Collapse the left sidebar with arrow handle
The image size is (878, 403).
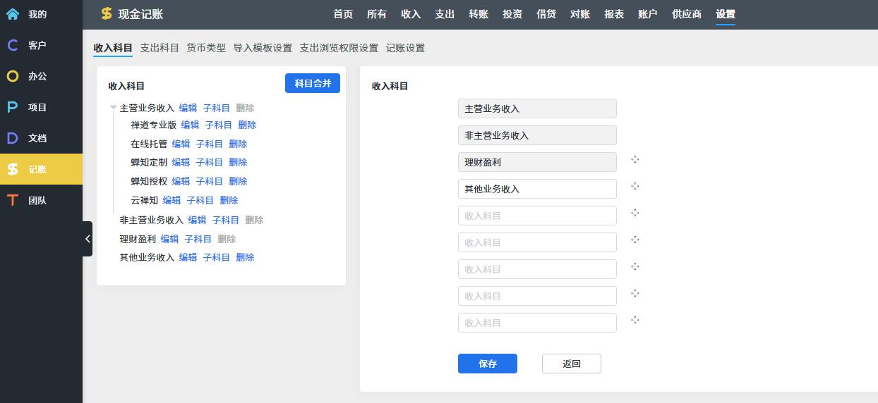point(88,239)
